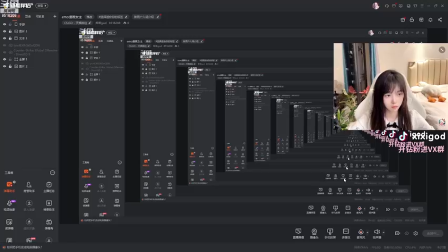Open the 房管助手 tool
This screenshot has width=448, height=252.
29,186
